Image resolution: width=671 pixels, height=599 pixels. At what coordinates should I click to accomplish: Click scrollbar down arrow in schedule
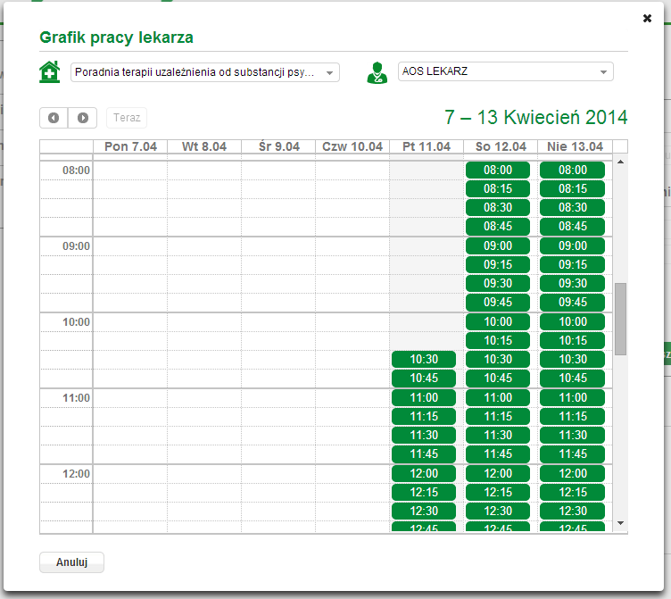(620, 523)
